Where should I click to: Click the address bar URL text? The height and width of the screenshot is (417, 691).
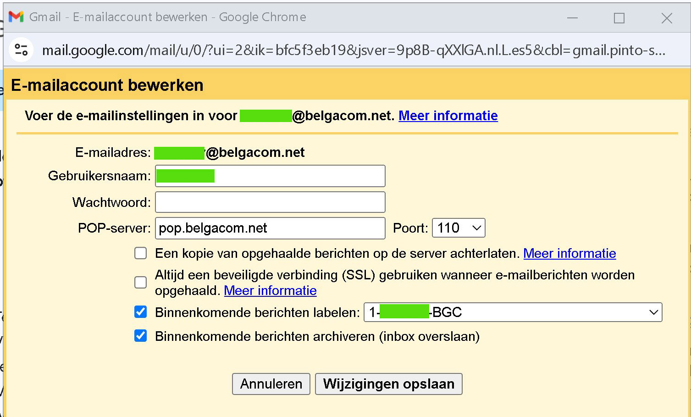click(353, 50)
